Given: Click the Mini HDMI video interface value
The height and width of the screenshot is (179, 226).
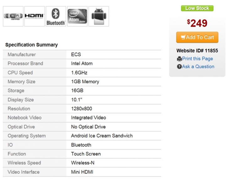Looking at the screenshot, I should 82,172.
